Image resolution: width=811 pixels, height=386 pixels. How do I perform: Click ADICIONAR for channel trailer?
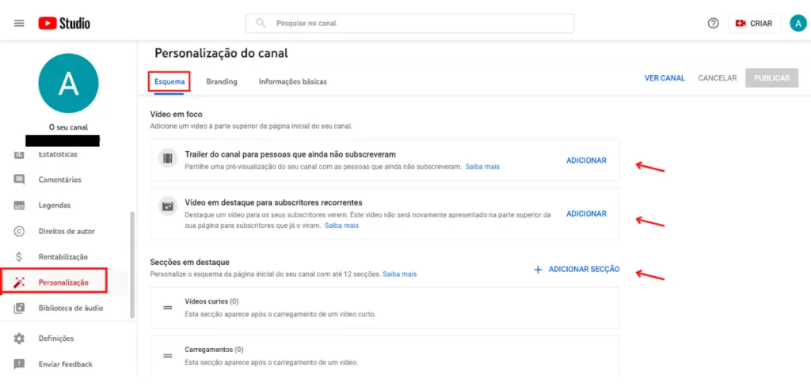pyautogui.click(x=586, y=161)
